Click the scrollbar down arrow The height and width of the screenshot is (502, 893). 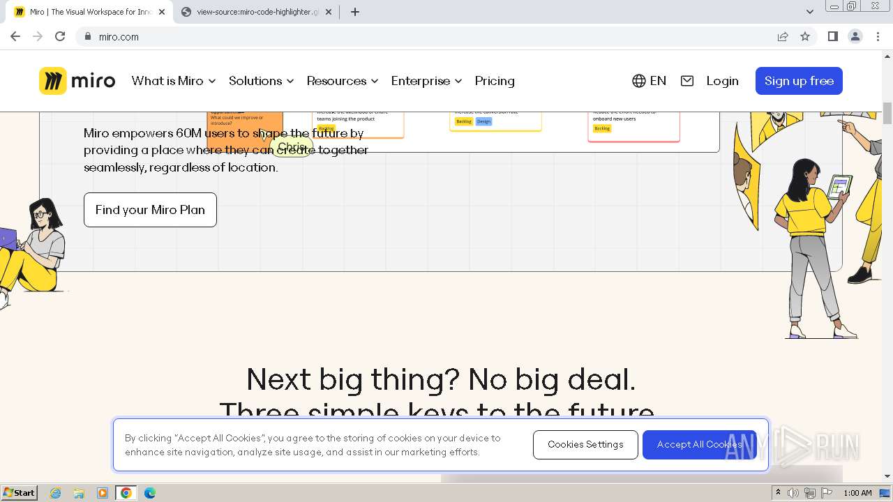887,476
